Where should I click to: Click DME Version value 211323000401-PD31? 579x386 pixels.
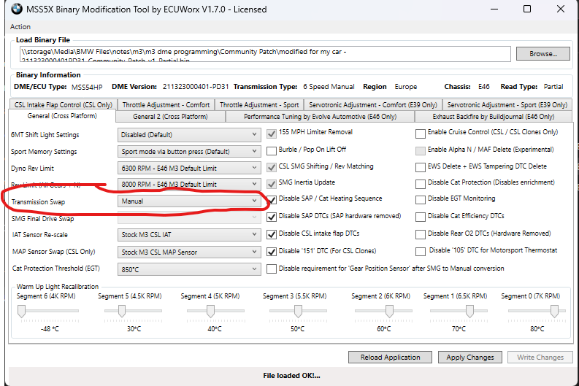pyautogui.click(x=196, y=87)
